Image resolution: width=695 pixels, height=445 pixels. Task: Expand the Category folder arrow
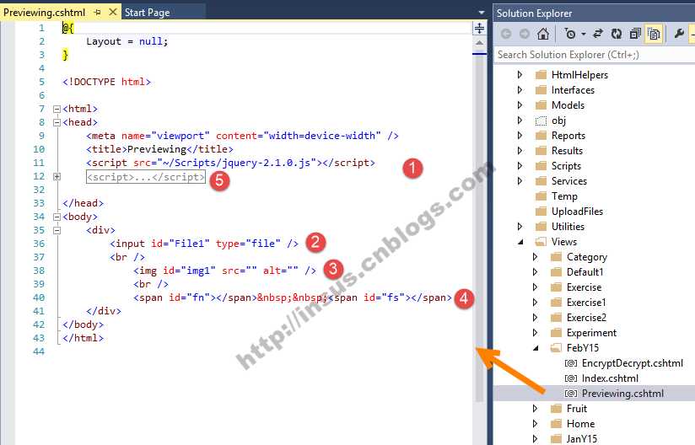[535, 257]
